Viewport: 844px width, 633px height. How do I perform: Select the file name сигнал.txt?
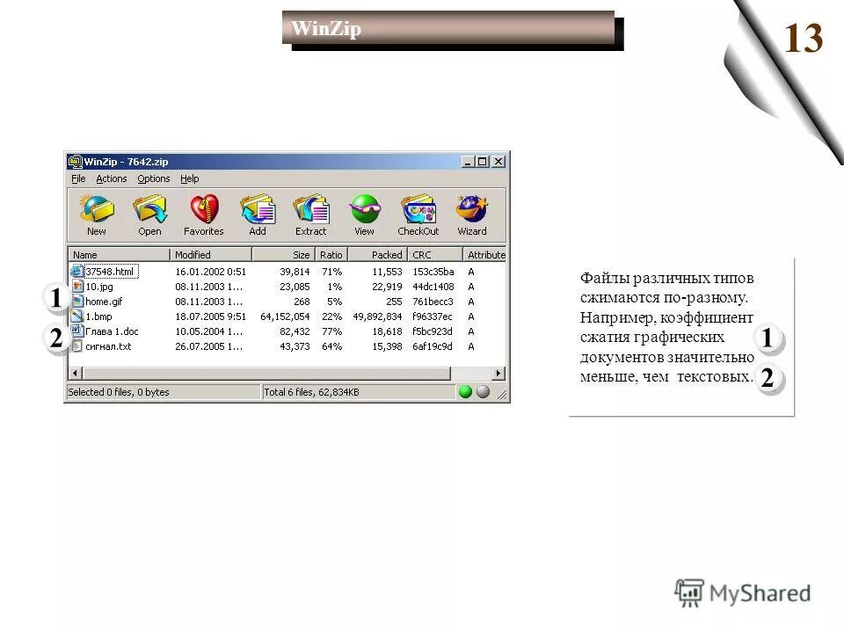click(108, 346)
